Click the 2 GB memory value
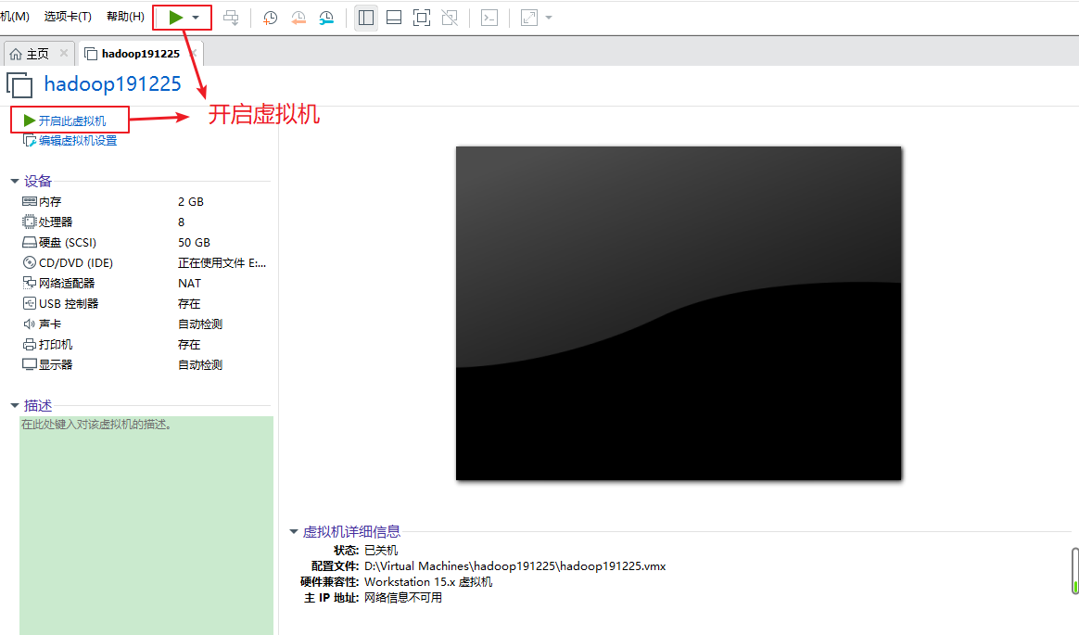This screenshot has width=1079, height=635. point(191,201)
